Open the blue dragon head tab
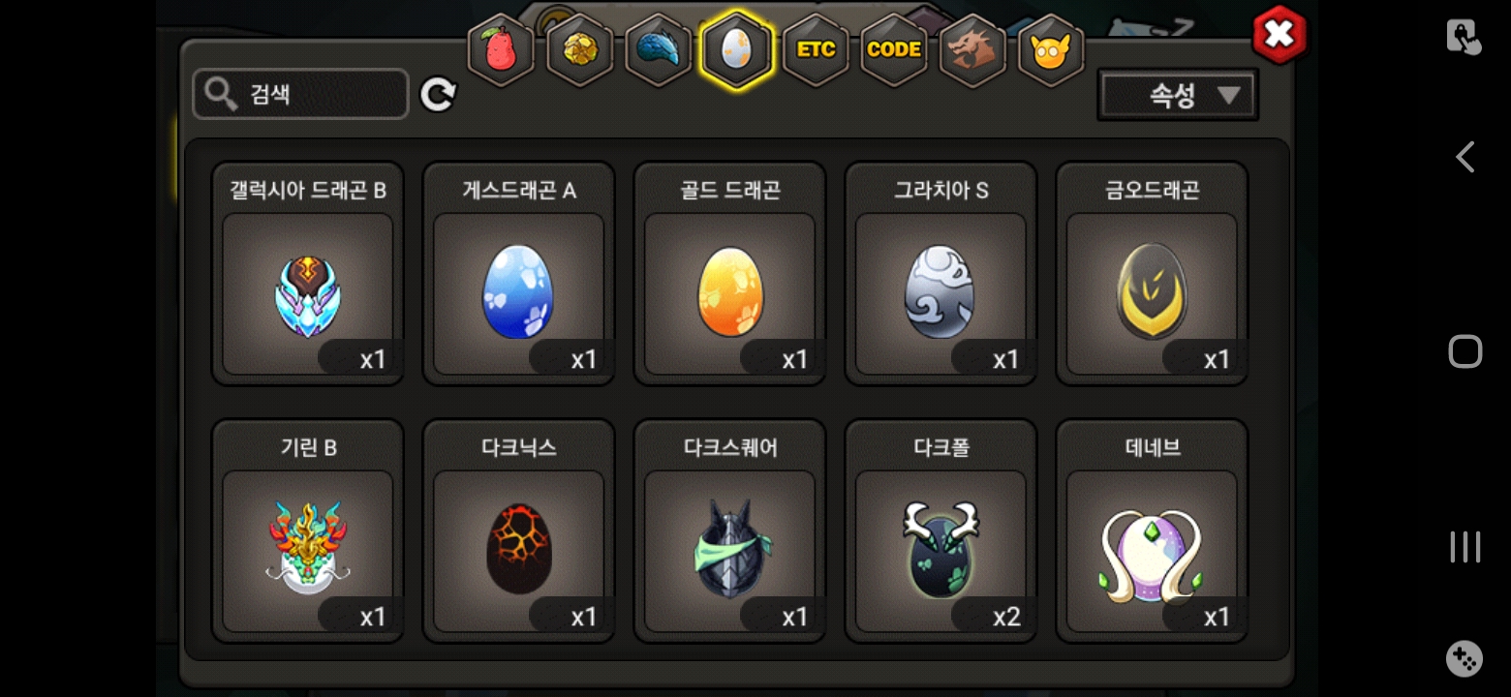The image size is (1511, 697). (659, 49)
